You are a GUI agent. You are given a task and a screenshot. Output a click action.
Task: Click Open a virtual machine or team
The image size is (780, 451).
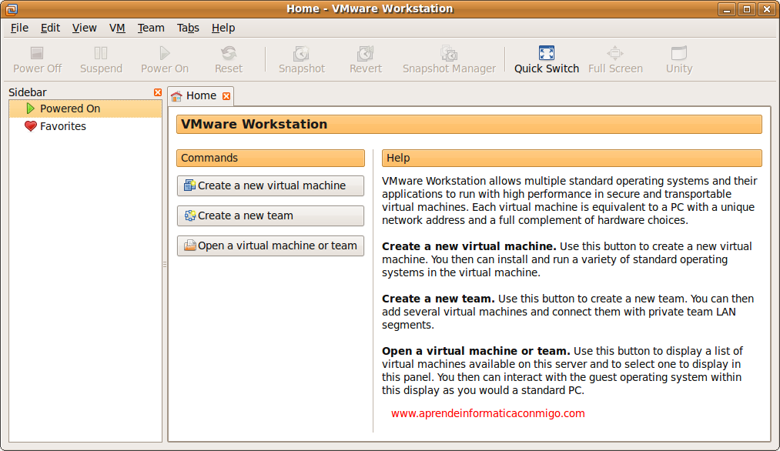pos(270,246)
